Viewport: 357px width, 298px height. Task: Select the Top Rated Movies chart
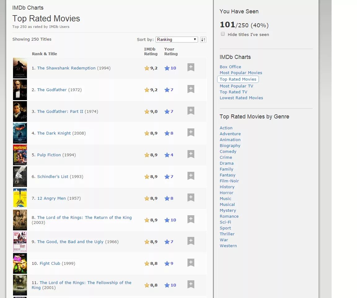tap(238, 79)
